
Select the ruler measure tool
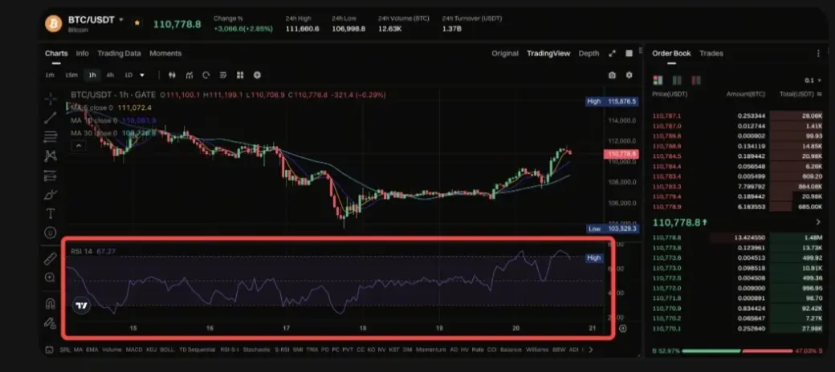point(51,258)
